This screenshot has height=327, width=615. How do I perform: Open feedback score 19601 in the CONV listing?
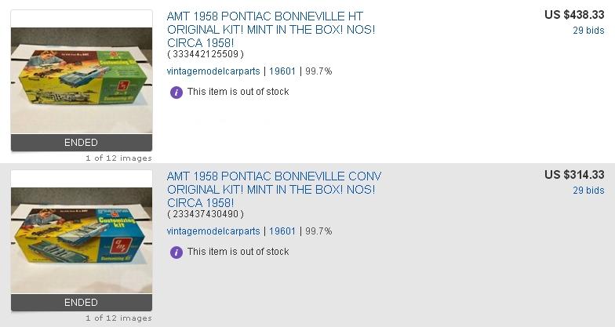click(282, 231)
